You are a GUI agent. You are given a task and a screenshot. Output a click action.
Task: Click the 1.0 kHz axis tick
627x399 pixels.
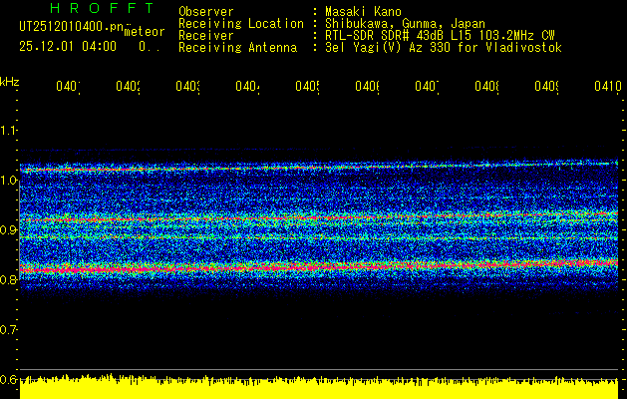tap(9, 181)
